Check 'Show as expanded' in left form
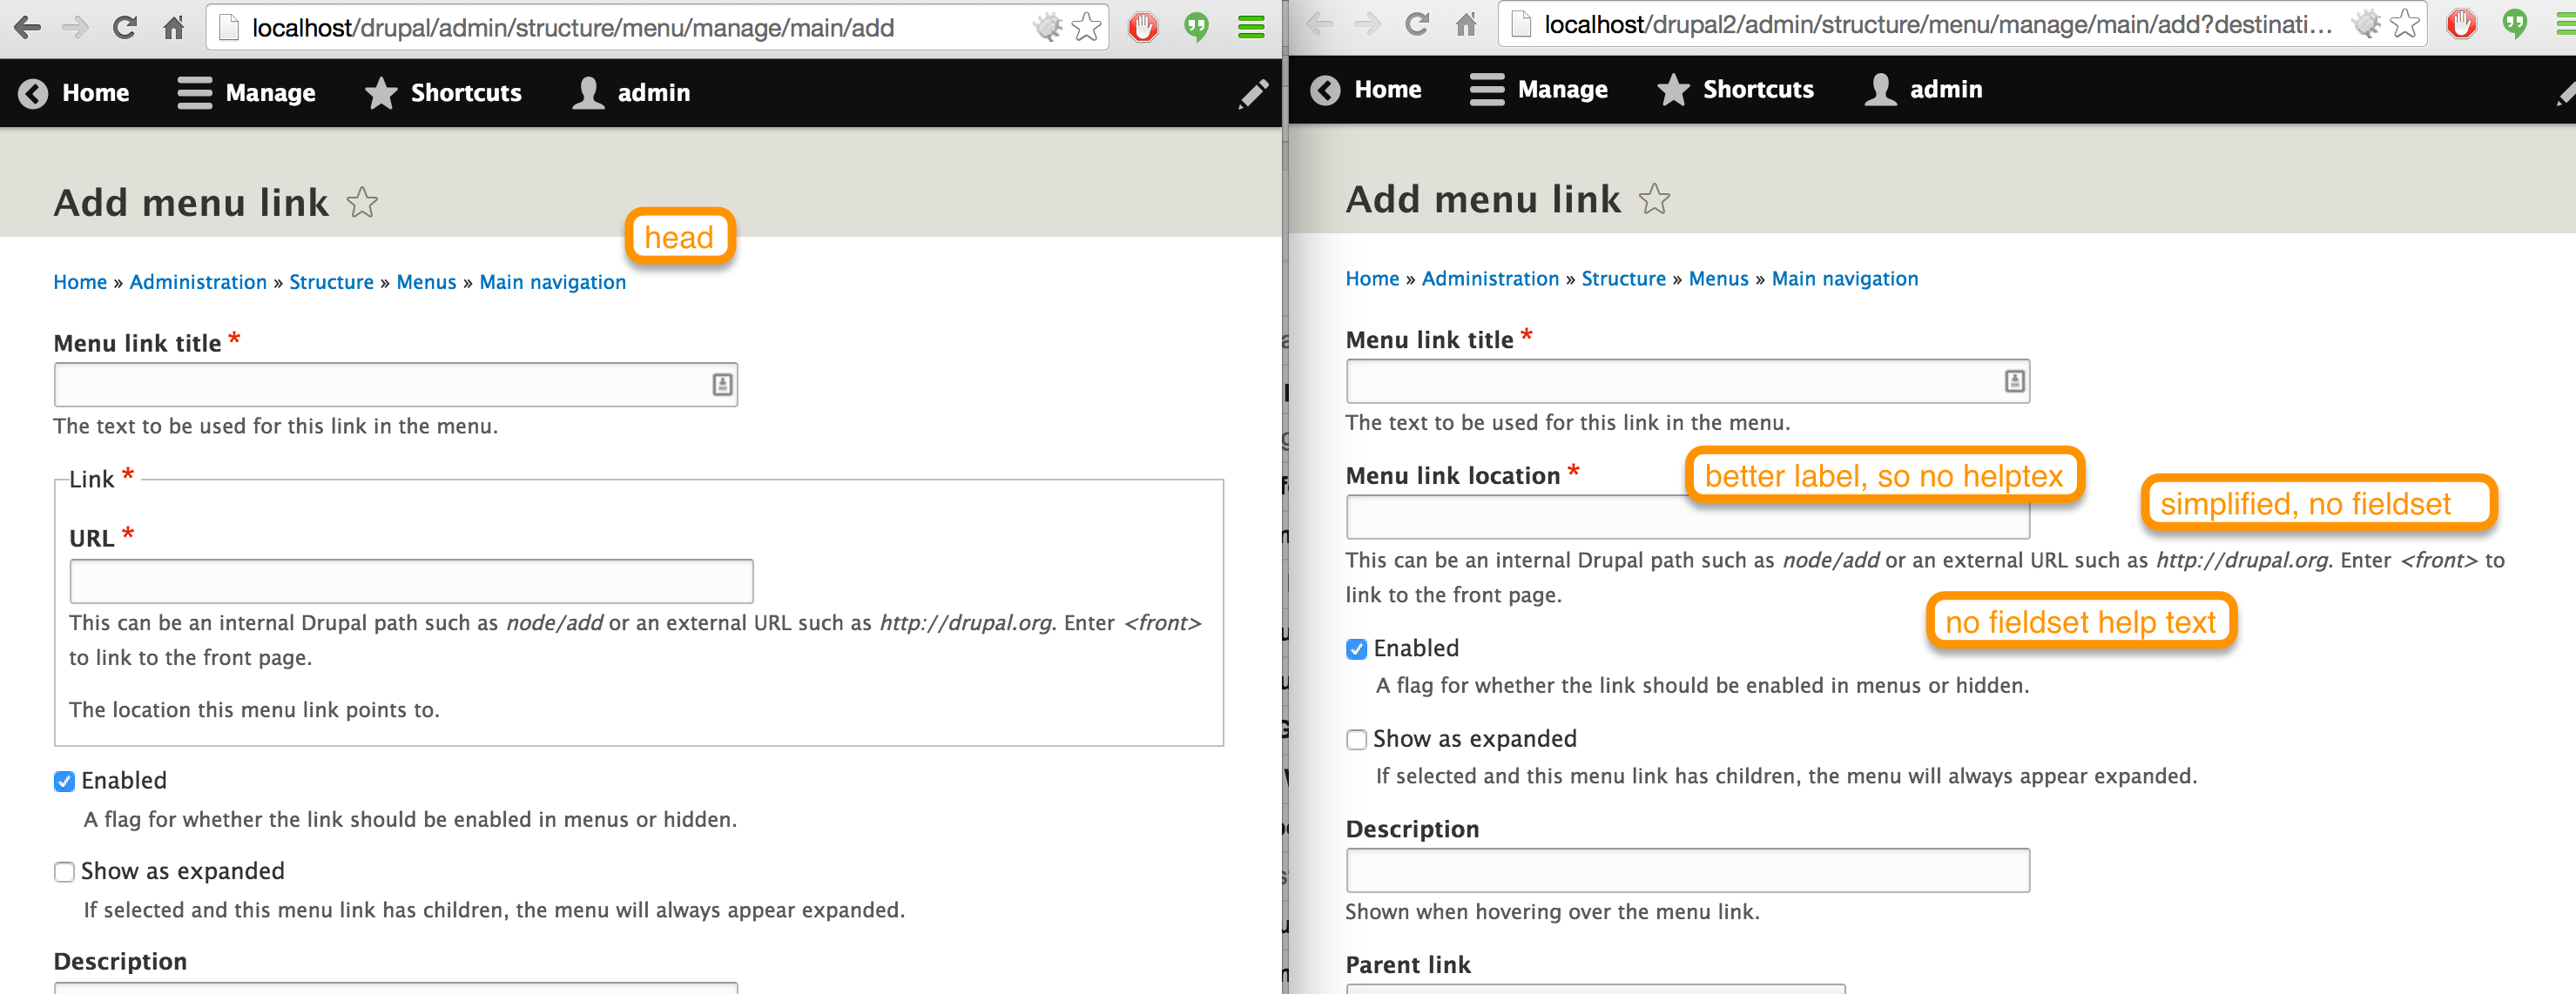The image size is (2576, 994). tap(65, 872)
